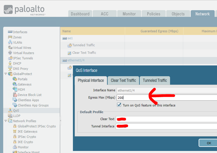Click the IKE Crypto lock icon
This screenshot has height=153, width=217.
tap(15, 142)
